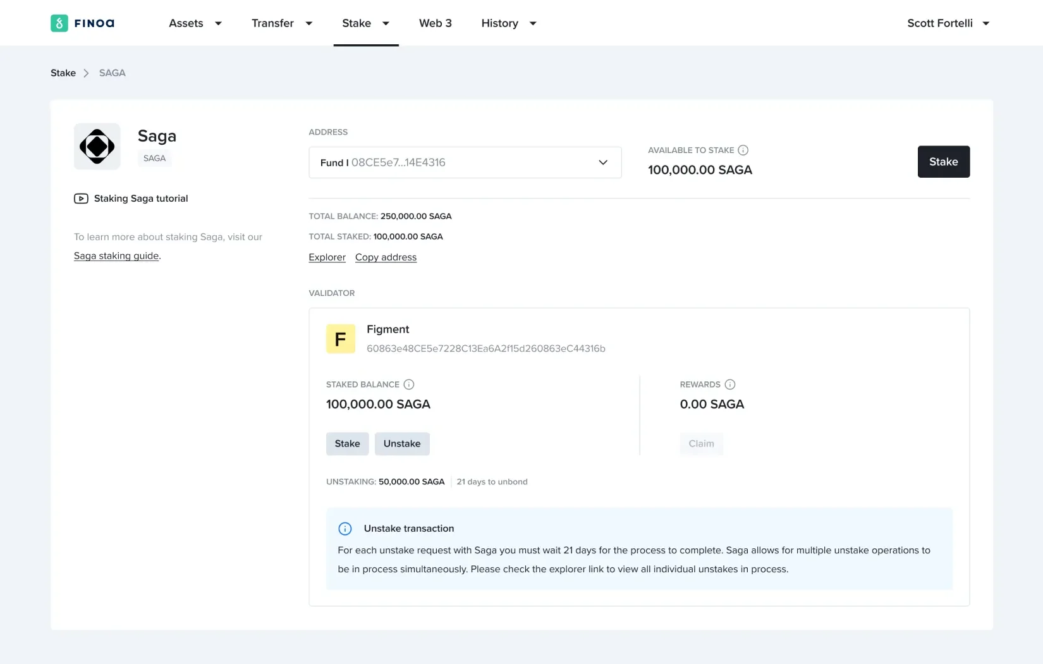Click the SAGA breadcrumb text
Screen dimensions: 1043x664
113,73
